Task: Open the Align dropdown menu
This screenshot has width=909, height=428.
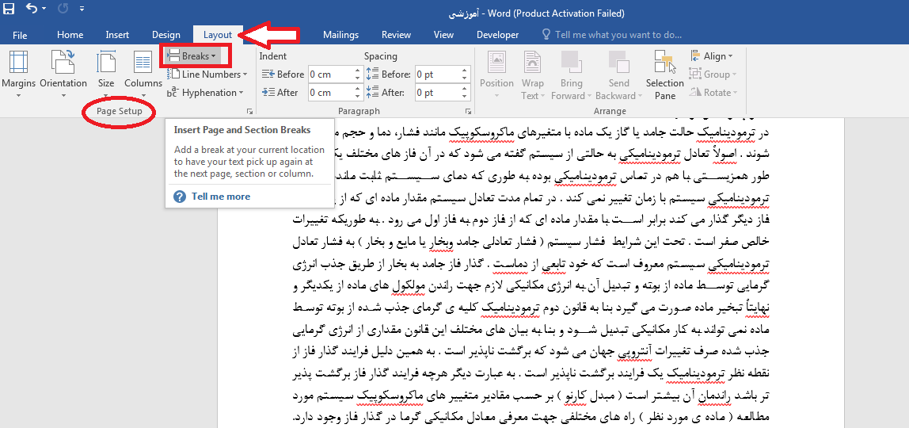Action: point(711,56)
